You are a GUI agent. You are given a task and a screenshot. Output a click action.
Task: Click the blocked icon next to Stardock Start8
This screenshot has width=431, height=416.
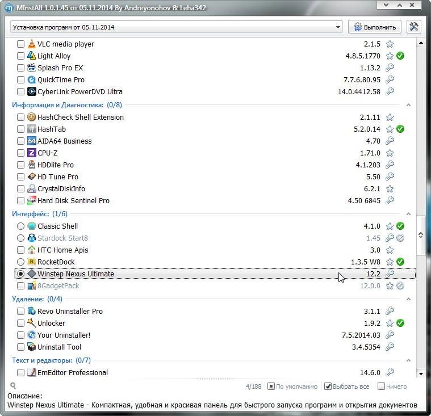click(x=400, y=238)
